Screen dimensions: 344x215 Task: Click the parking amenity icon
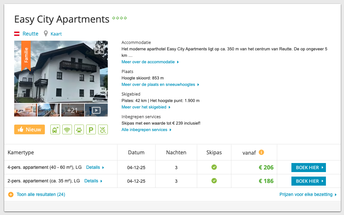click(91, 129)
